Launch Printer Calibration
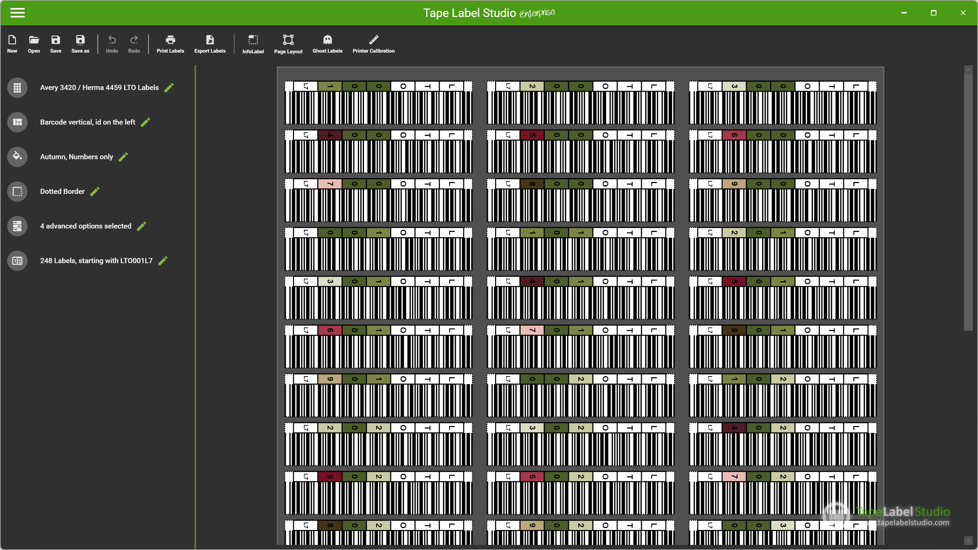The height and width of the screenshot is (550, 978). pos(373,44)
